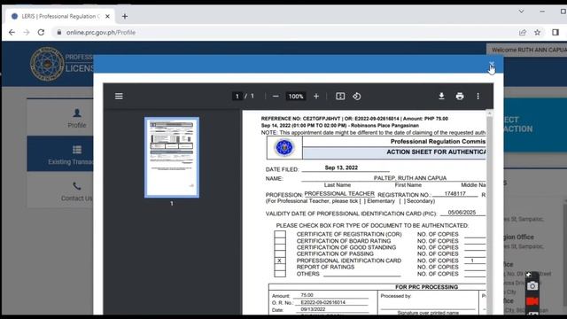Screen dimensions: 567x319
Task: Print the action sheet PDF
Action: [x=460, y=97]
